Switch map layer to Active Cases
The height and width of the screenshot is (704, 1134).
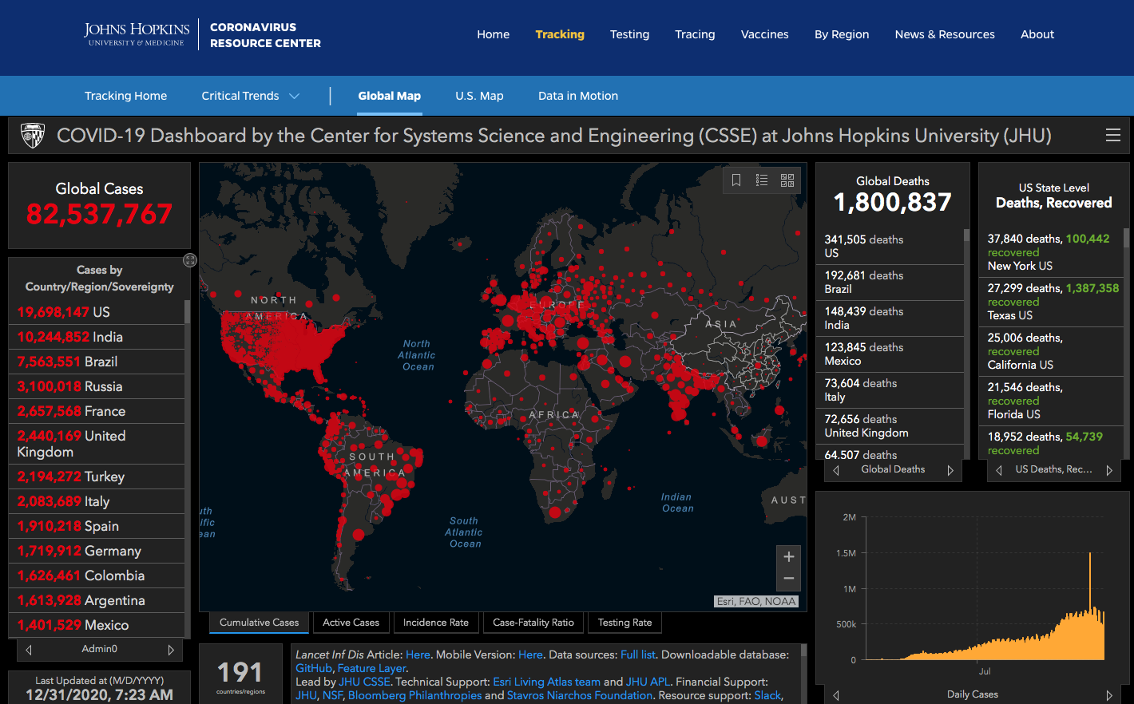point(351,623)
